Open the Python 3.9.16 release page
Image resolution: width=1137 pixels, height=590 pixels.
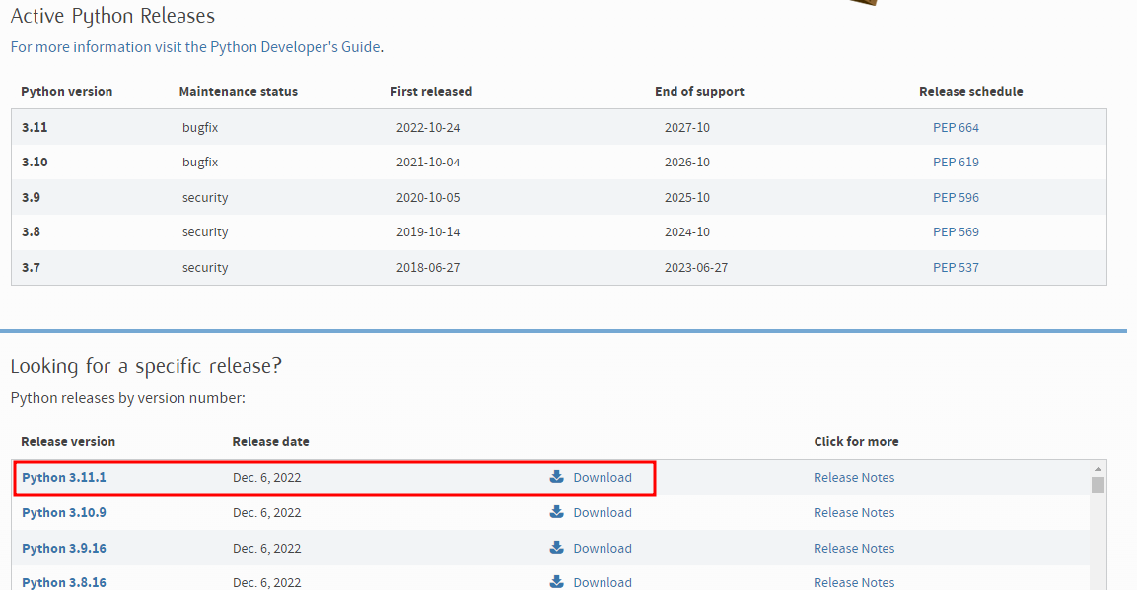coord(64,548)
